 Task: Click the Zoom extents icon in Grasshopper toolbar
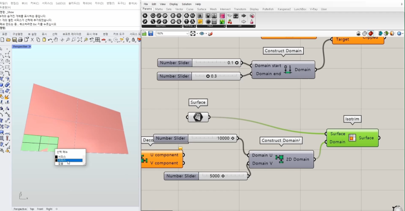point(193,33)
